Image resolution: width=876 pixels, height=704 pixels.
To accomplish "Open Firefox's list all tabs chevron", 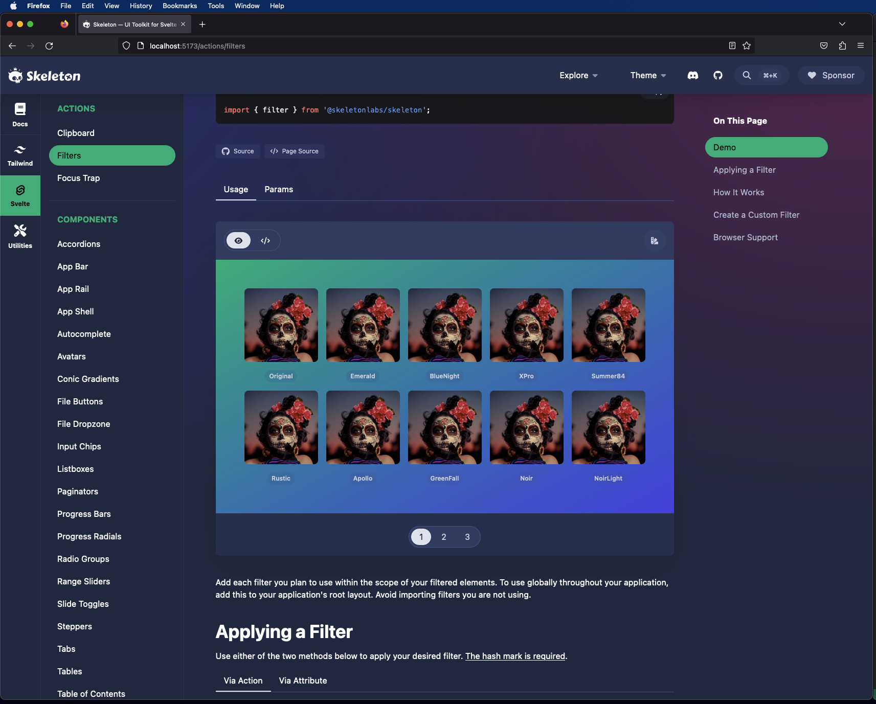I will click(842, 24).
